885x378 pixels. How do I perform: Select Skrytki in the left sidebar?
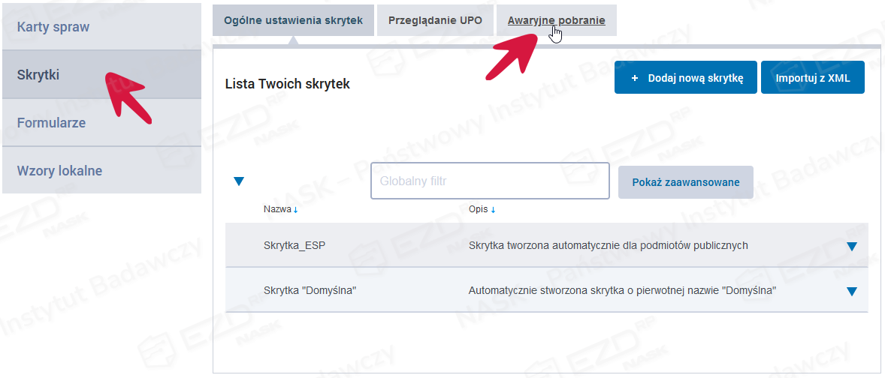coord(38,74)
